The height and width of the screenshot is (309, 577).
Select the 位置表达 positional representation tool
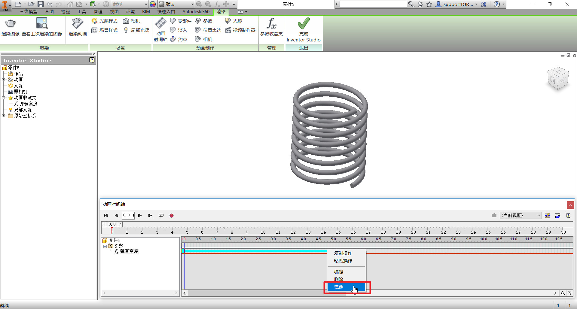coord(208,30)
